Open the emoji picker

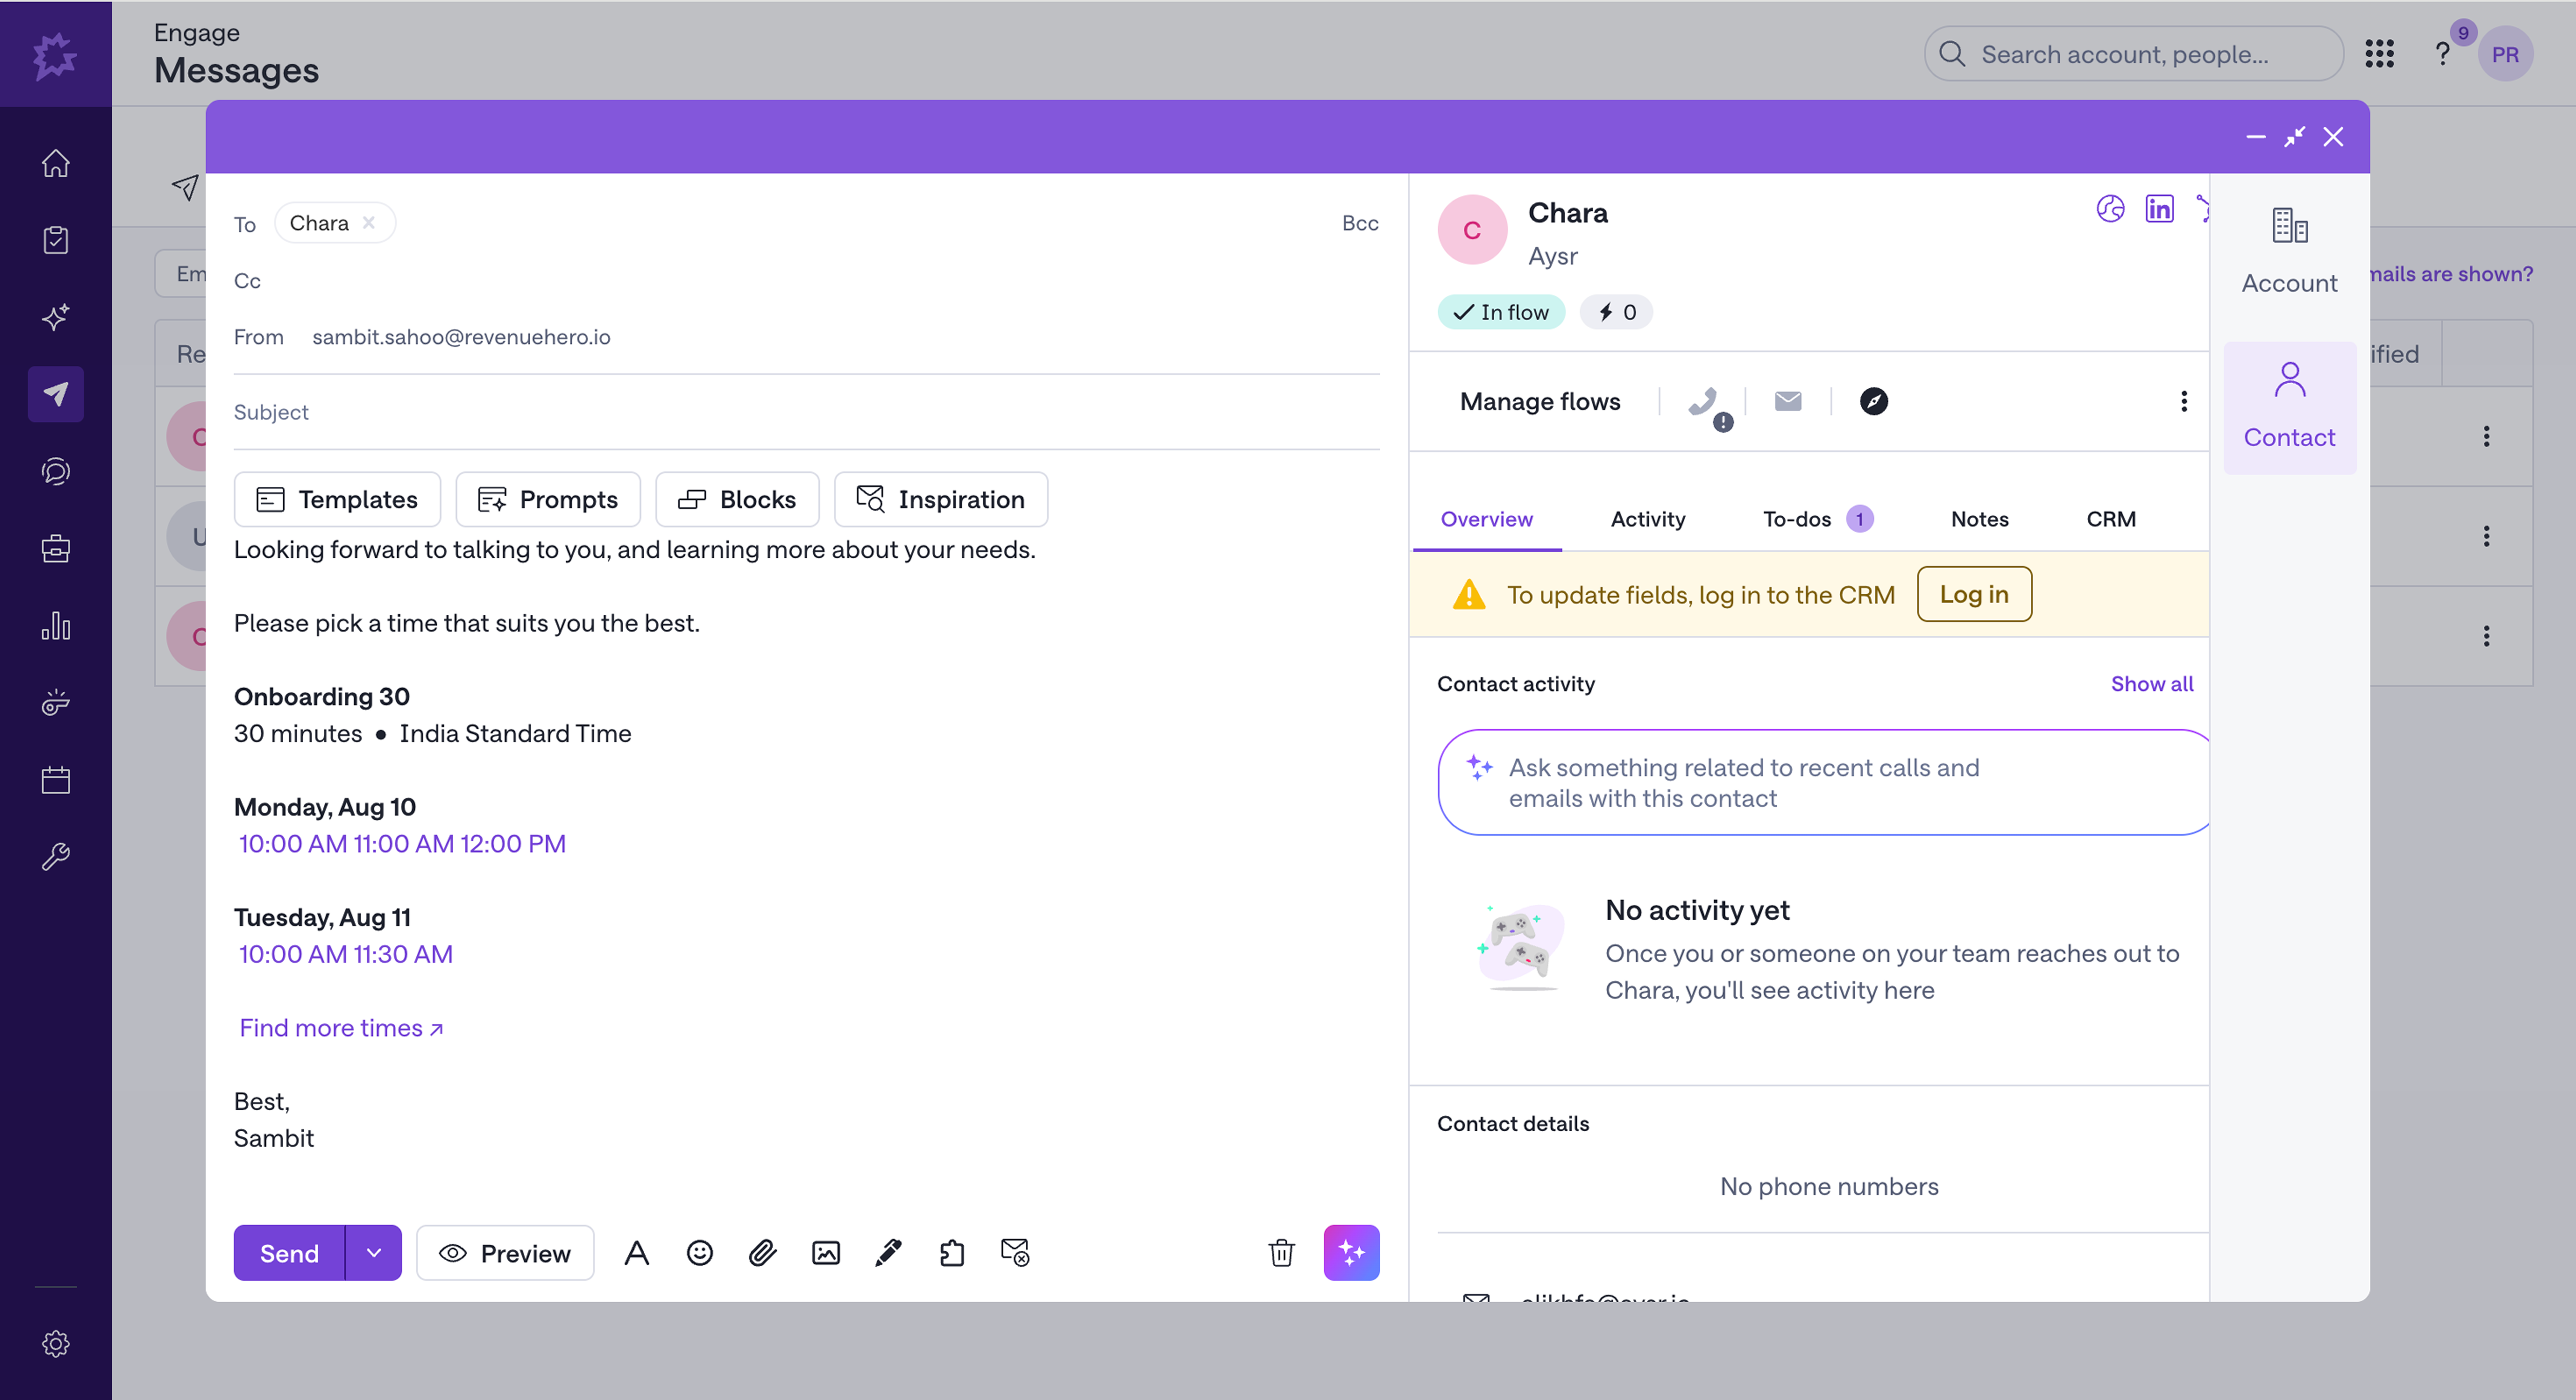pos(700,1253)
